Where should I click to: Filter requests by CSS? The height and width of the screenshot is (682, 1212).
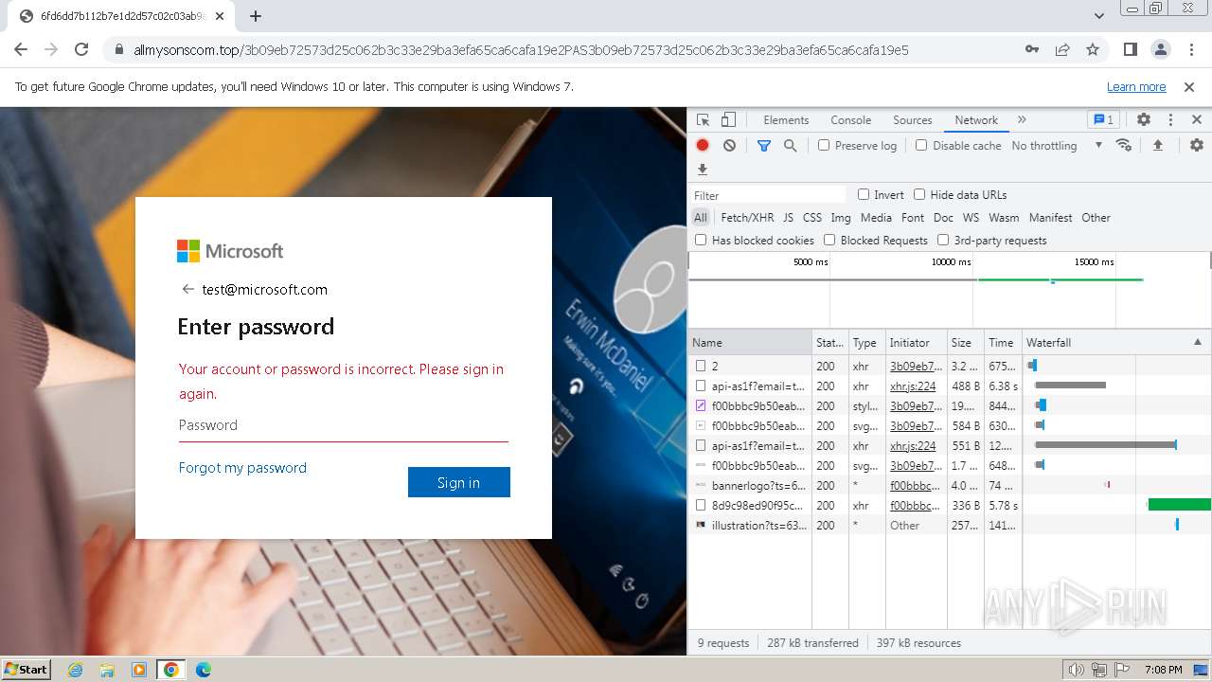(x=812, y=217)
